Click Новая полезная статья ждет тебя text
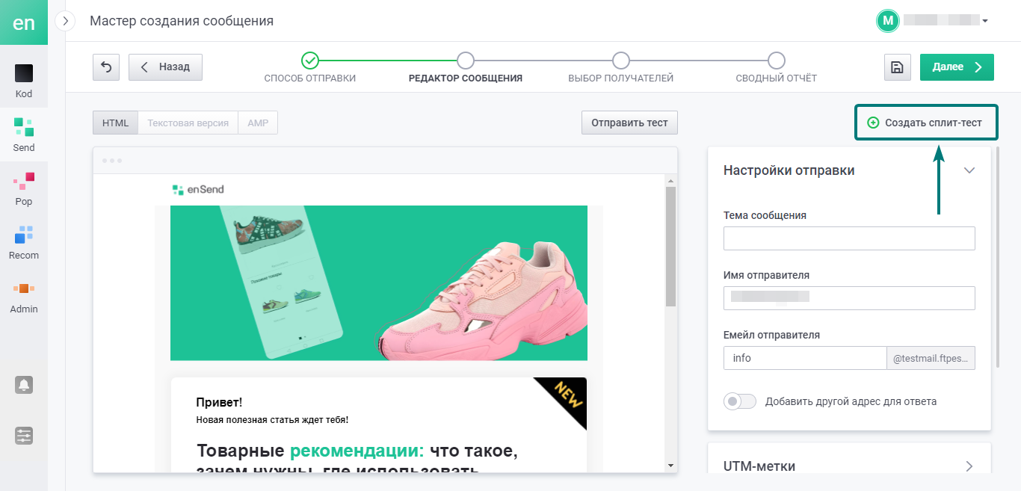 point(272,420)
